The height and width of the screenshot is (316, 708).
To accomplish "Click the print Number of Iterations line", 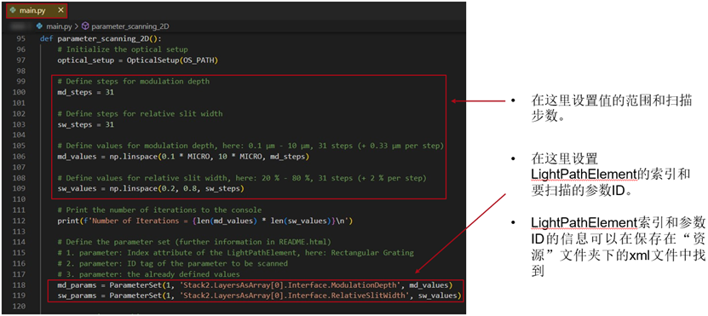I will tap(204, 221).
